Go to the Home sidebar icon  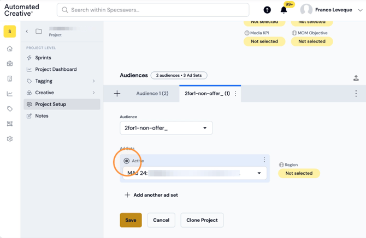click(10, 48)
